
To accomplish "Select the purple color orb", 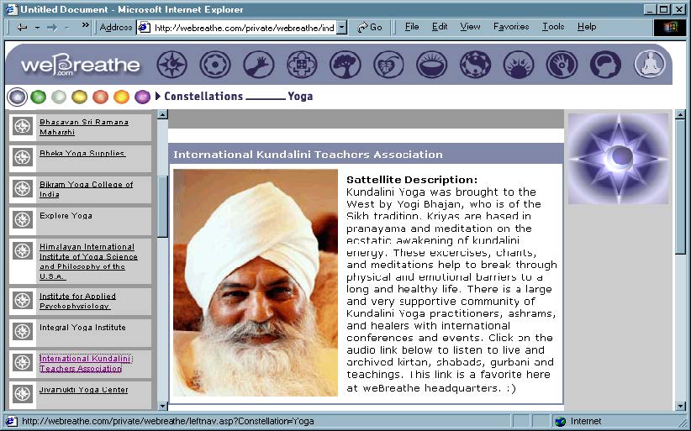I will [x=142, y=97].
